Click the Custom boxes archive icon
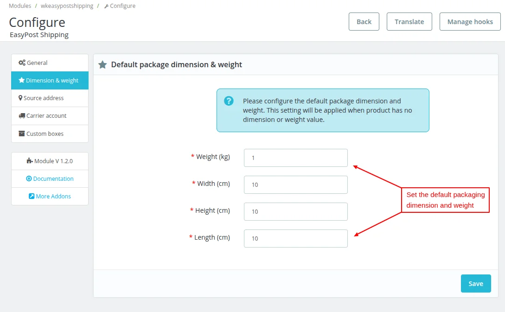The image size is (505, 312). click(x=22, y=134)
